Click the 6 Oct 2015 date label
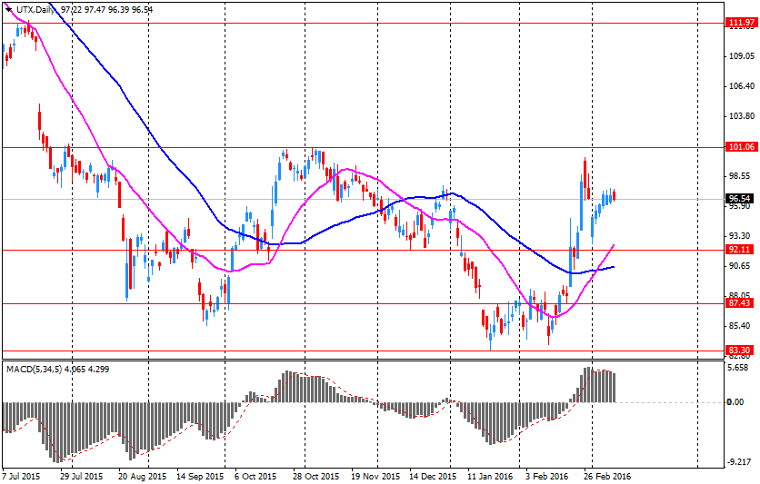This screenshot has width=760, height=484. 255,477
